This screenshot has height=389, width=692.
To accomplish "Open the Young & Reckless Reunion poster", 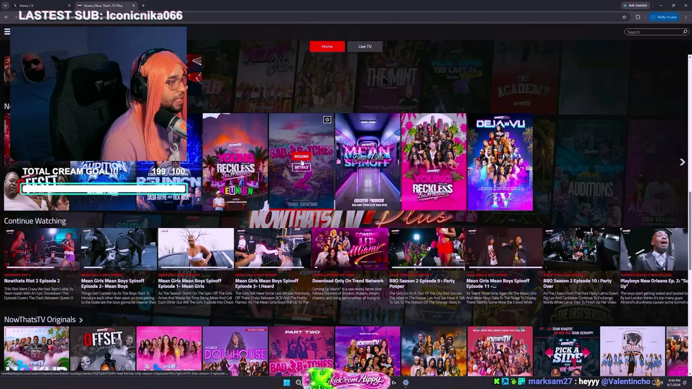I will click(x=235, y=162).
